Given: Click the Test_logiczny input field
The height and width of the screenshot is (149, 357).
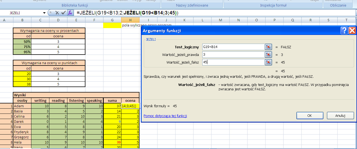Looking at the screenshot, I should [233, 47].
